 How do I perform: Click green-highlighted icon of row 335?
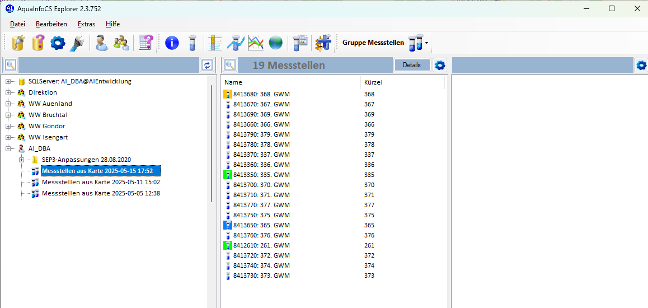(228, 175)
